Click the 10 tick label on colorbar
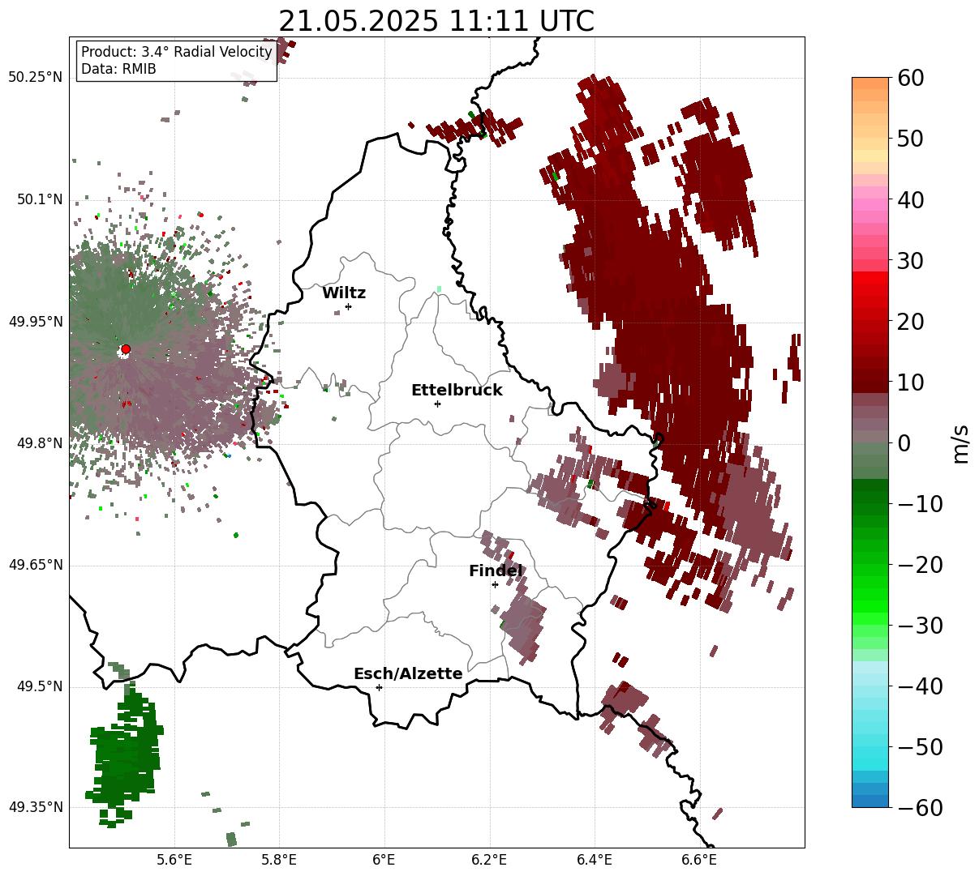The image size is (979, 876). tap(912, 382)
